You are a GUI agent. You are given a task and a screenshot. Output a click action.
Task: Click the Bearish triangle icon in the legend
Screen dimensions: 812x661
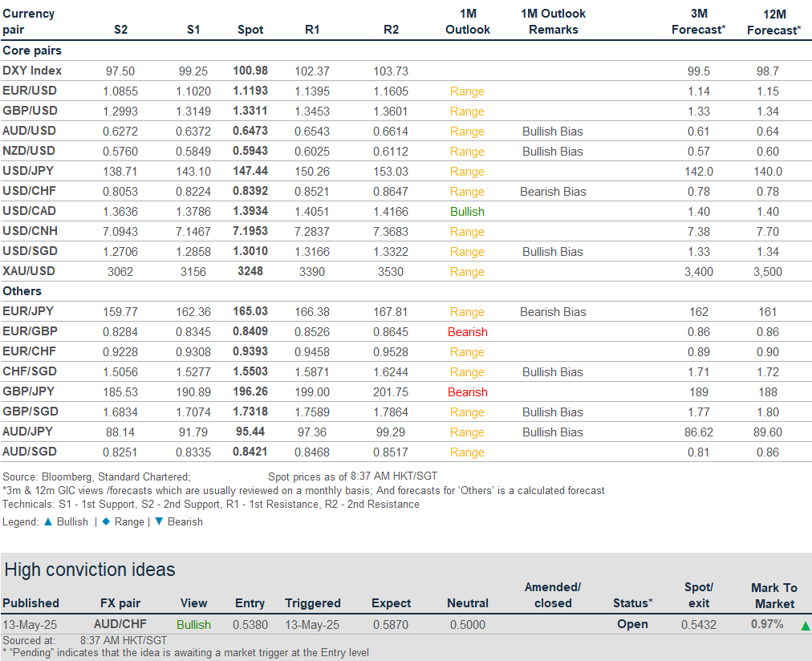tap(158, 521)
